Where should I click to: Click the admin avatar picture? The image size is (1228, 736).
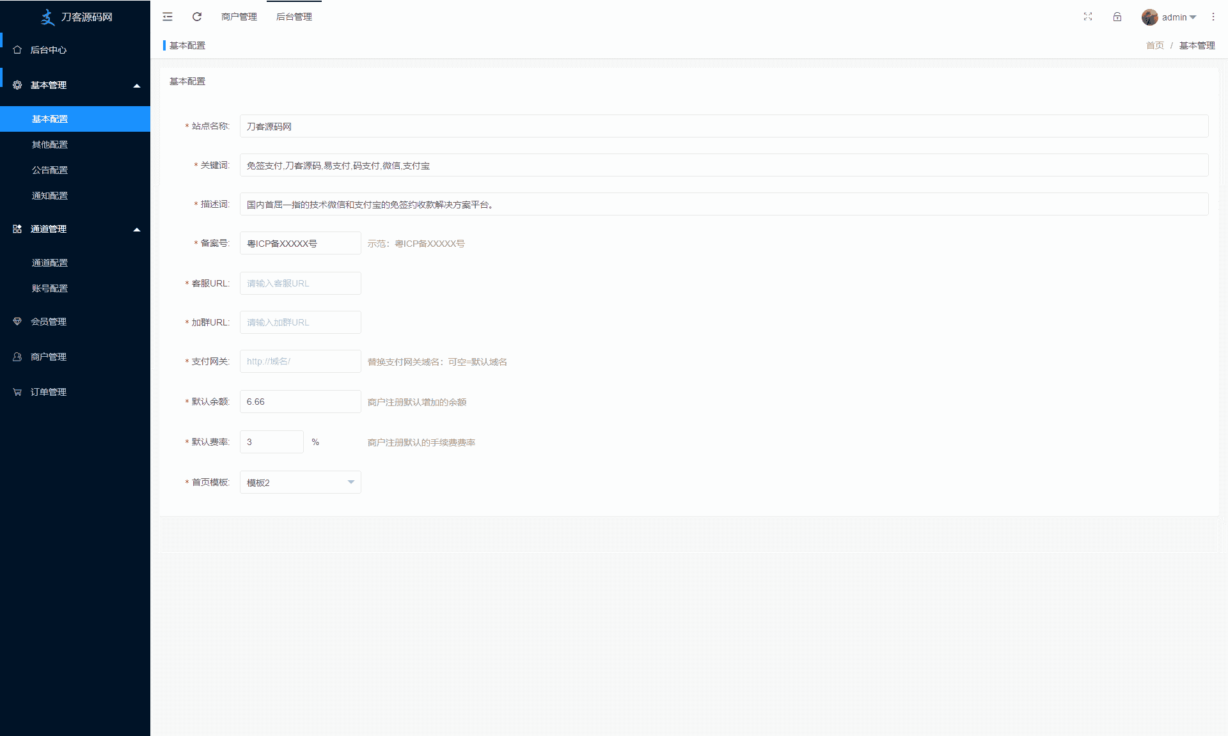tap(1149, 17)
